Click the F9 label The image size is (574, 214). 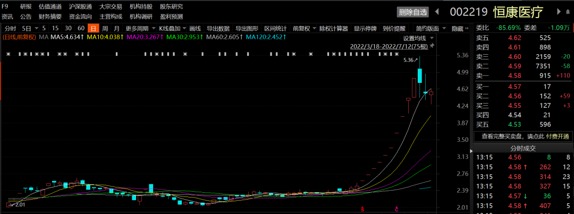5,6
